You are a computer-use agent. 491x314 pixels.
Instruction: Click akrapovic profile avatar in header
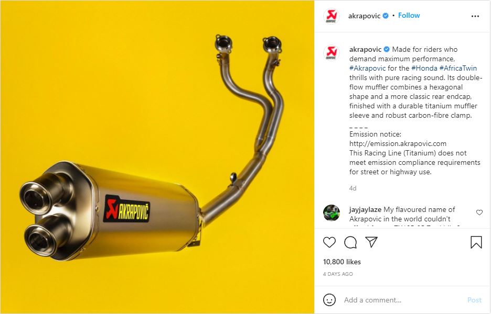[x=332, y=16]
